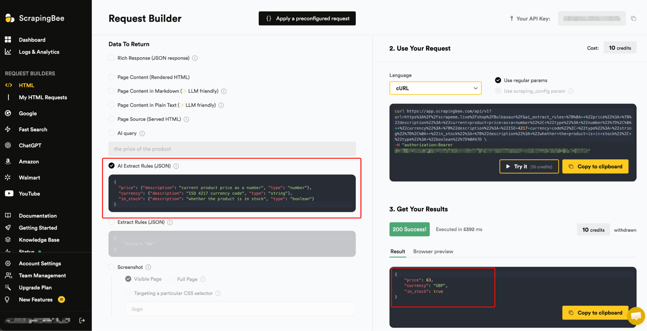Click the ChatGPT icon in sidebar

pyautogui.click(x=8, y=145)
